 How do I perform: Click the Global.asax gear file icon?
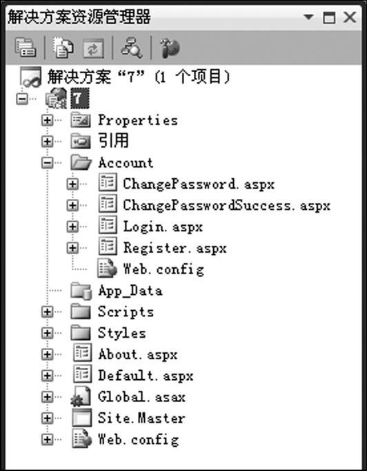coord(81,397)
